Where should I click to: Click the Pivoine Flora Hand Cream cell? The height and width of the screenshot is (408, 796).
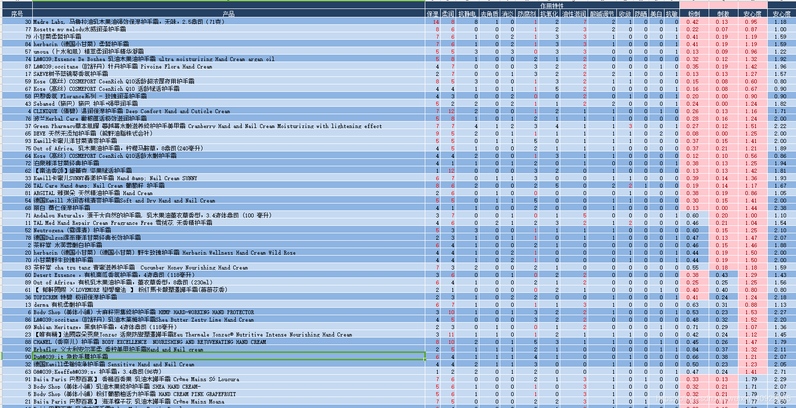[229, 67]
